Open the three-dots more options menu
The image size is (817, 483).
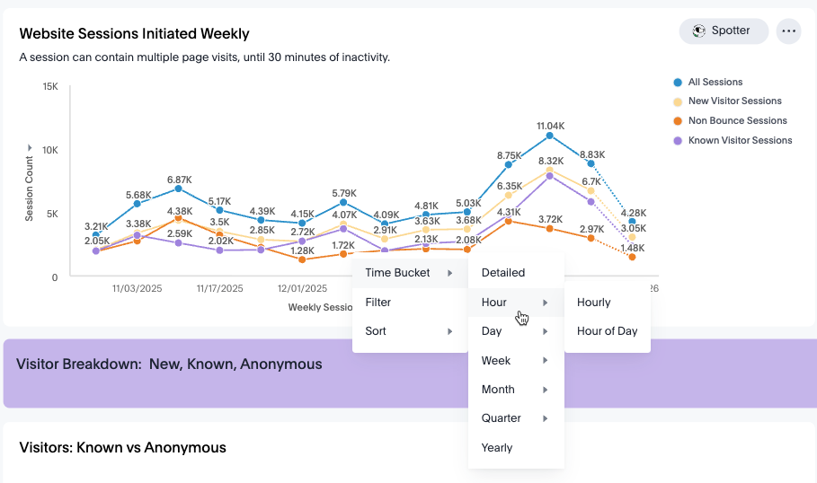coord(788,31)
